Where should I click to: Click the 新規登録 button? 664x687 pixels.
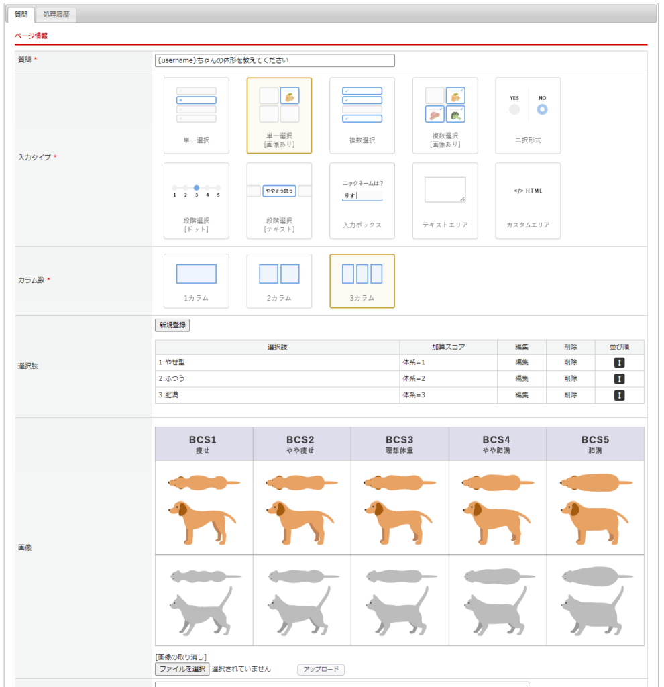[x=173, y=325]
